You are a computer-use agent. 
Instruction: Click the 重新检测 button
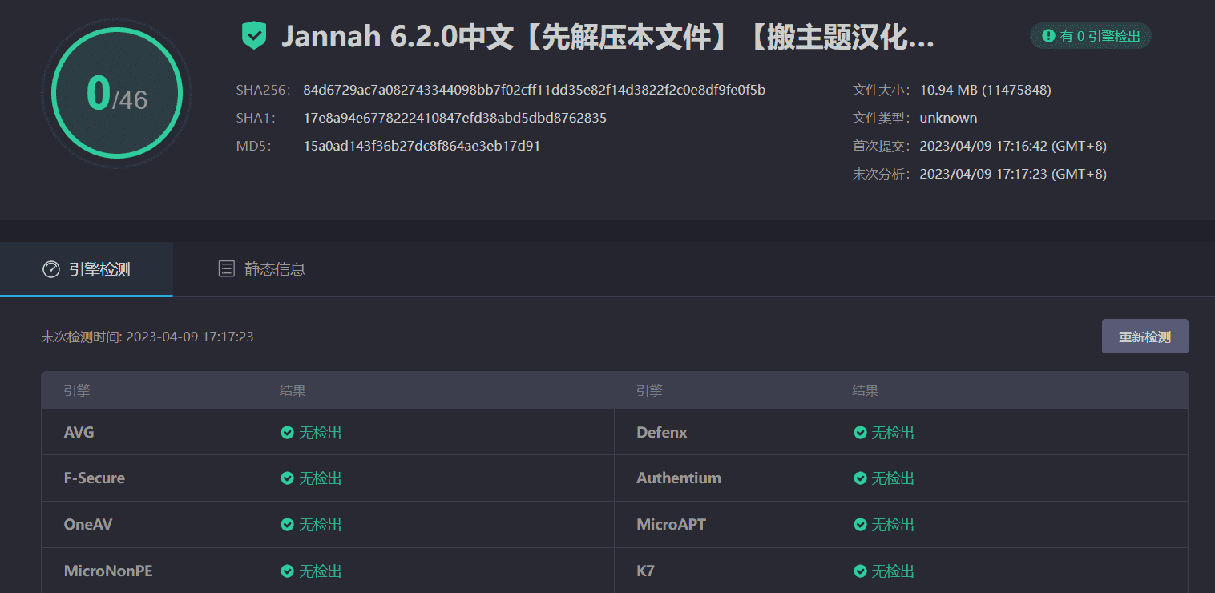pyautogui.click(x=1144, y=337)
